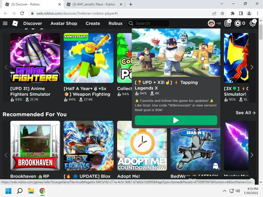Close the WAT_iamalt's Place tab
Viewport: 263px width, 197px height.
121,4
